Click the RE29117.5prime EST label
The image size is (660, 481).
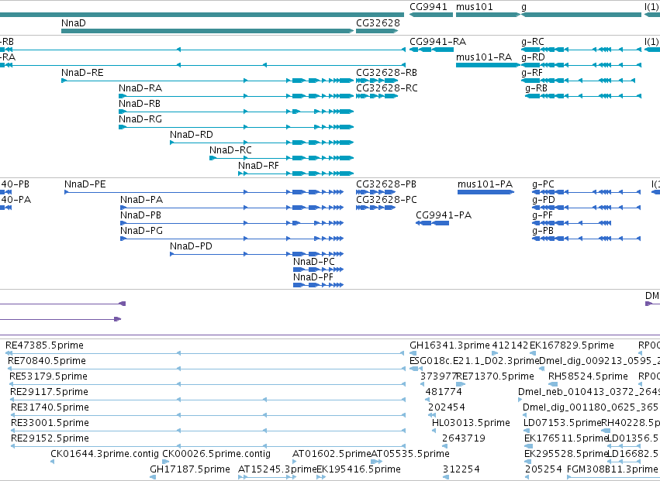click(x=49, y=392)
